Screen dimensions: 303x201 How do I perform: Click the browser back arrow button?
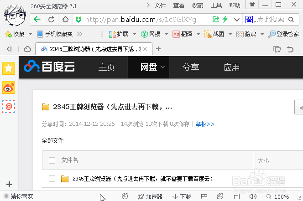pyautogui.click(x=37, y=19)
